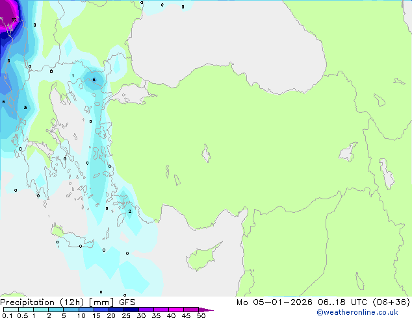Click the 'GFS' model label
The image size is (412, 318).
[x=127, y=302]
